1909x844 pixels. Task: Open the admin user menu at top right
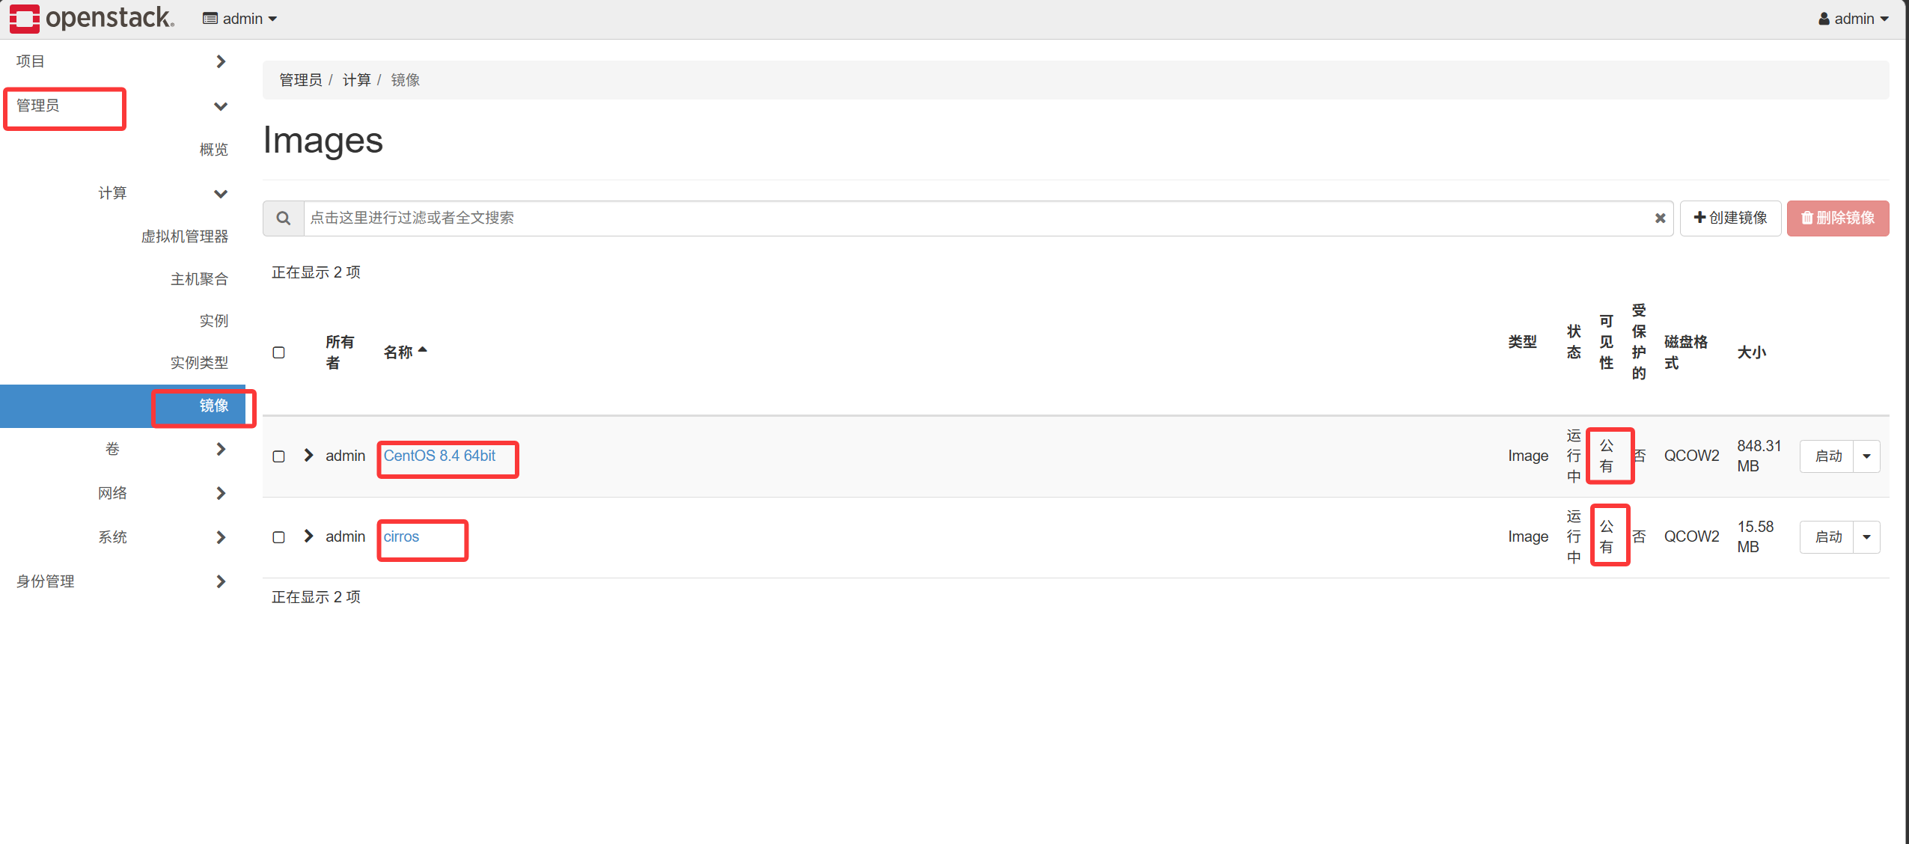pyautogui.click(x=1853, y=19)
